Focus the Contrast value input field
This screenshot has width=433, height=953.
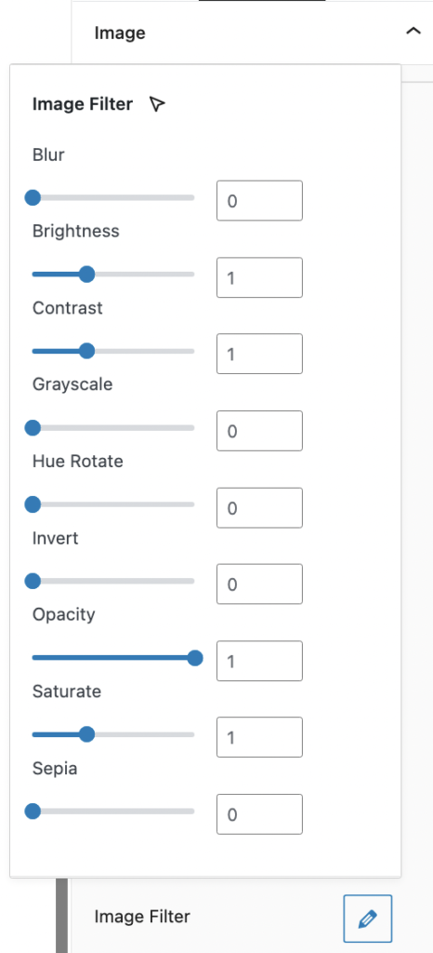point(259,354)
